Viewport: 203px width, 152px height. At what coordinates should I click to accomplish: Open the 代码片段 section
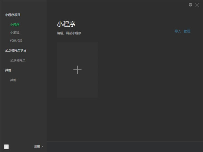pyautogui.click(x=16, y=41)
